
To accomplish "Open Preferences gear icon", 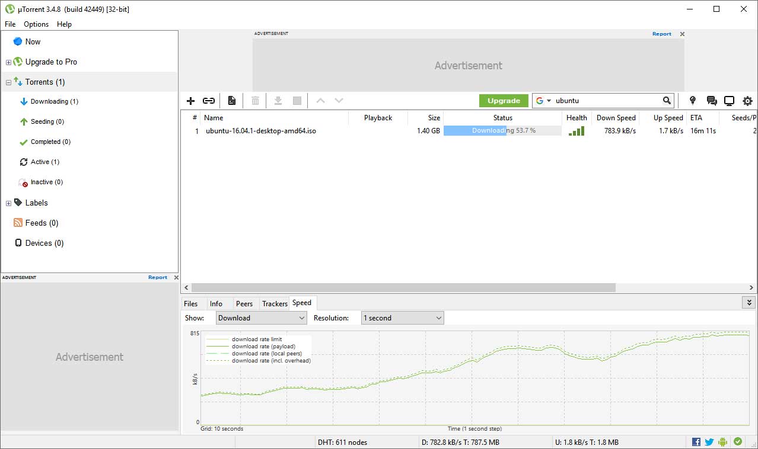I will (x=747, y=101).
